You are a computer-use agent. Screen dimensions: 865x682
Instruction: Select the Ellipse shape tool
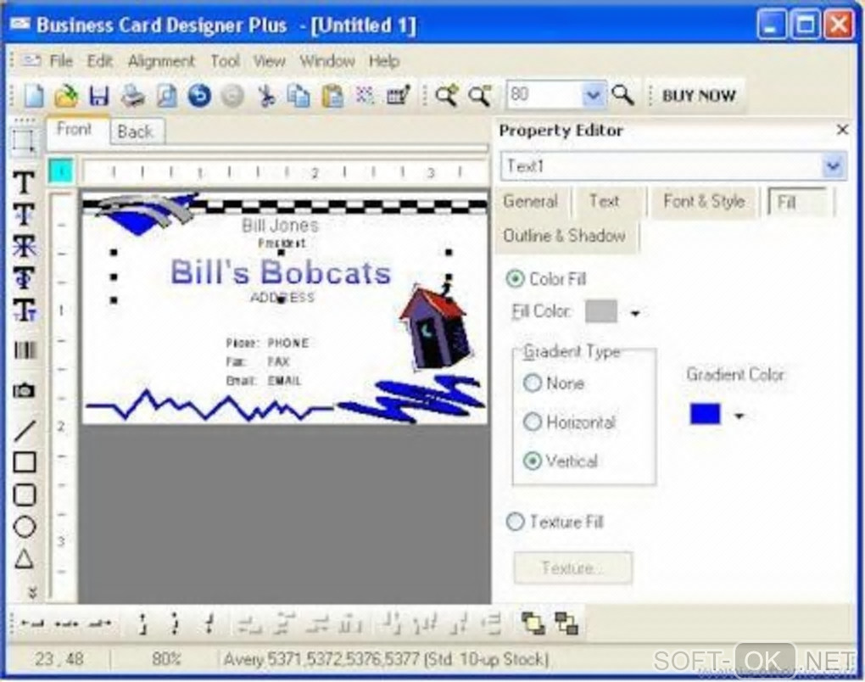(x=25, y=527)
